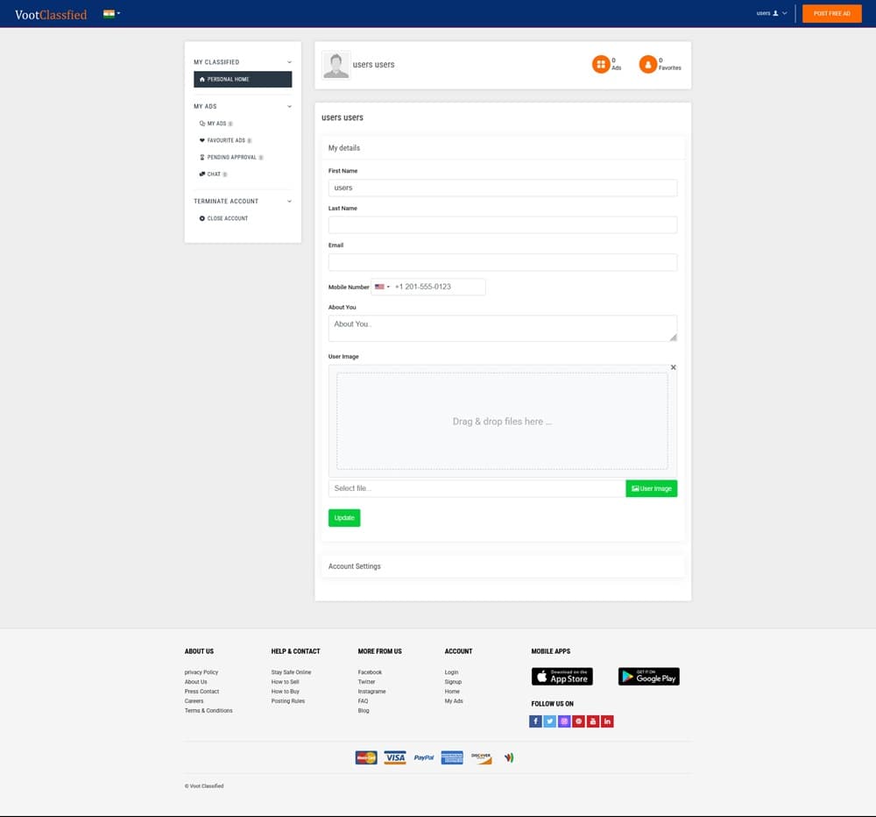Open the Facebook social icon in footer

click(535, 721)
